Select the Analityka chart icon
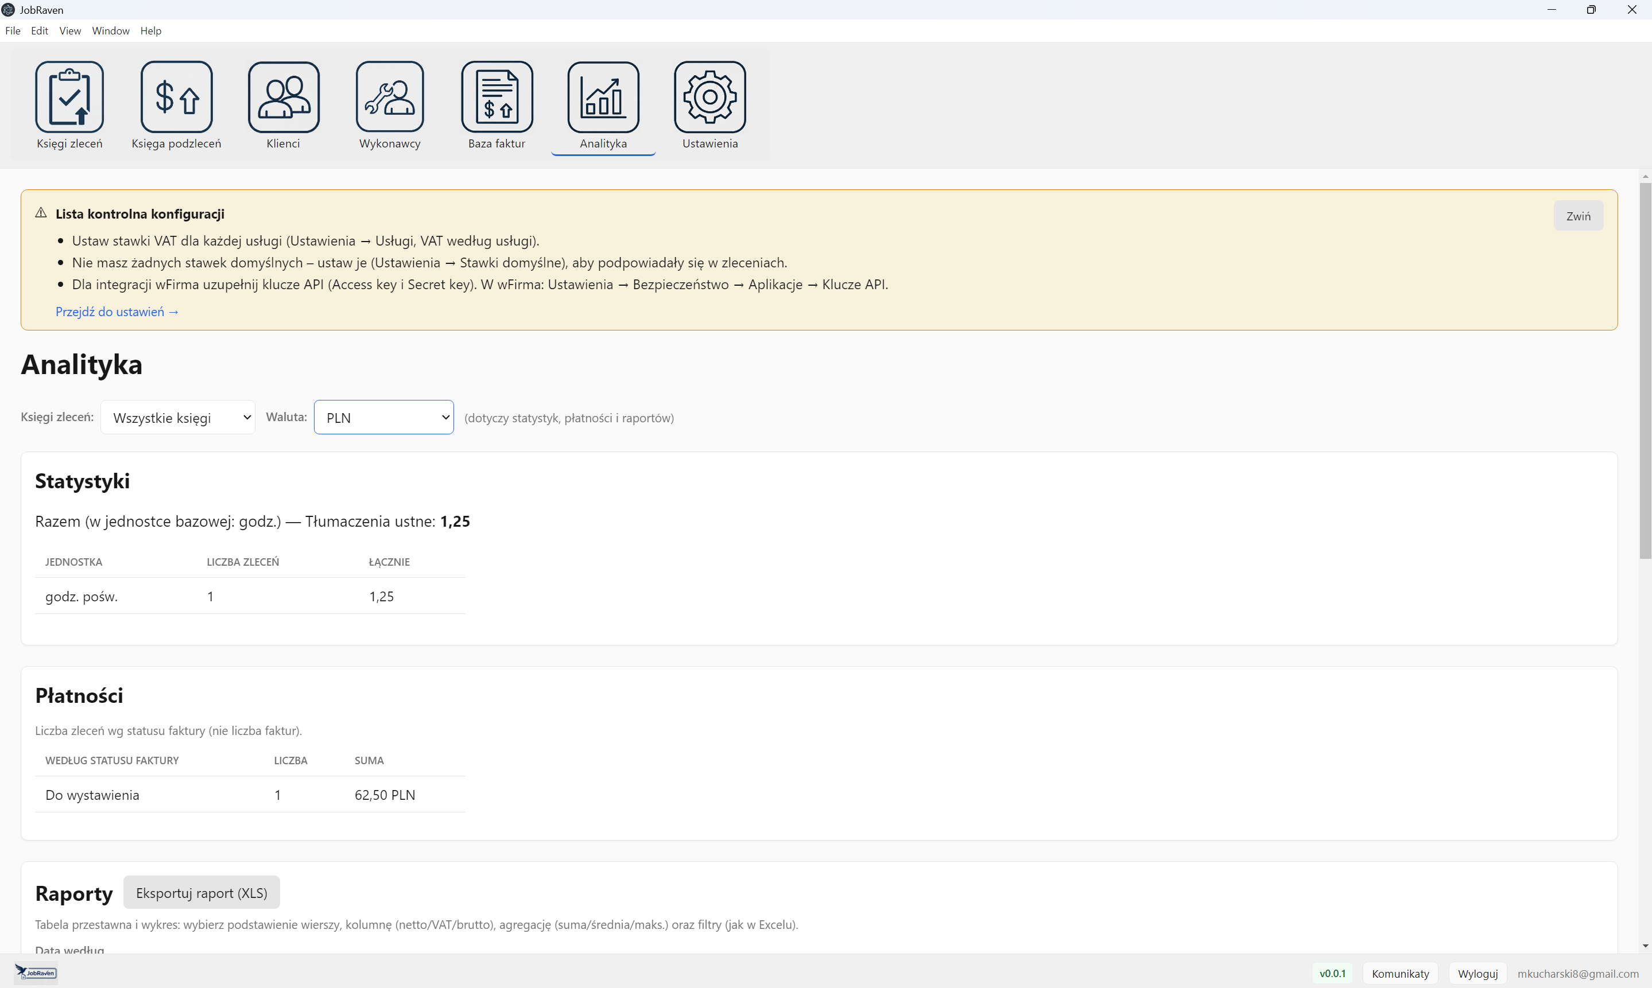 pos(603,97)
